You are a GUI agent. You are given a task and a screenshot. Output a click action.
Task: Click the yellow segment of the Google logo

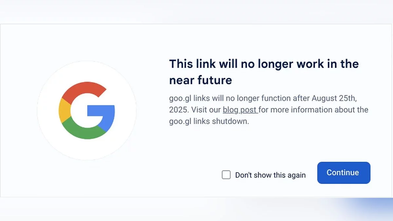click(x=64, y=111)
